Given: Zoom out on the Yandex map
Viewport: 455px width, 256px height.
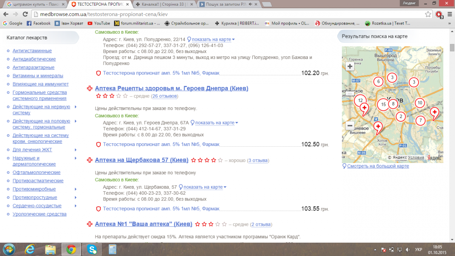Looking at the screenshot, I should (350, 126).
